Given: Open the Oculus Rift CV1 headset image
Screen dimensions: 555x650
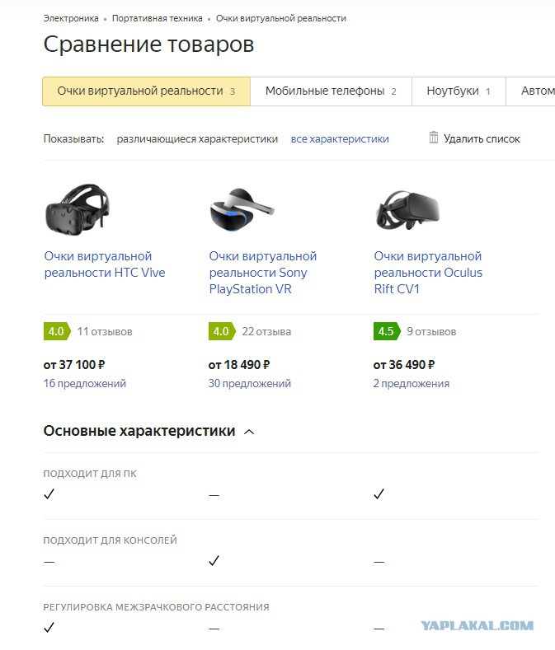Looking at the screenshot, I should point(407,210).
